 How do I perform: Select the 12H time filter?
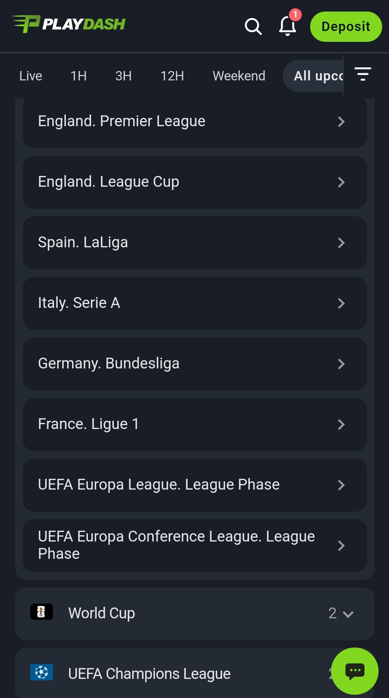pos(172,76)
